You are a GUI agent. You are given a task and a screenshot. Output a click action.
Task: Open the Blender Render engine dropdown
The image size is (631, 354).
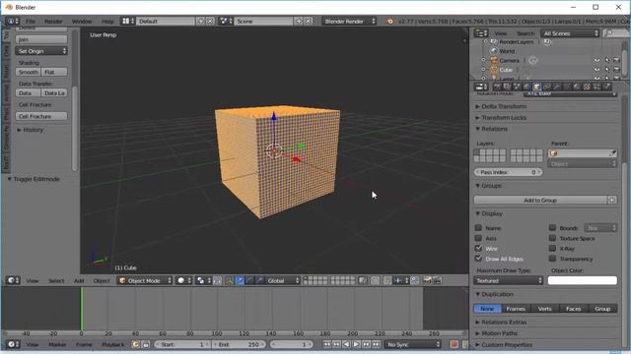(x=349, y=21)
